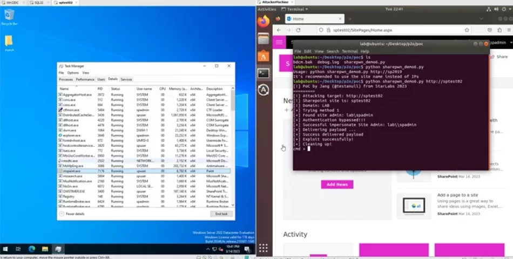Open Task Manager Options menu
The height and width of the screenshot is (259, 513).
tap(73, 73)
